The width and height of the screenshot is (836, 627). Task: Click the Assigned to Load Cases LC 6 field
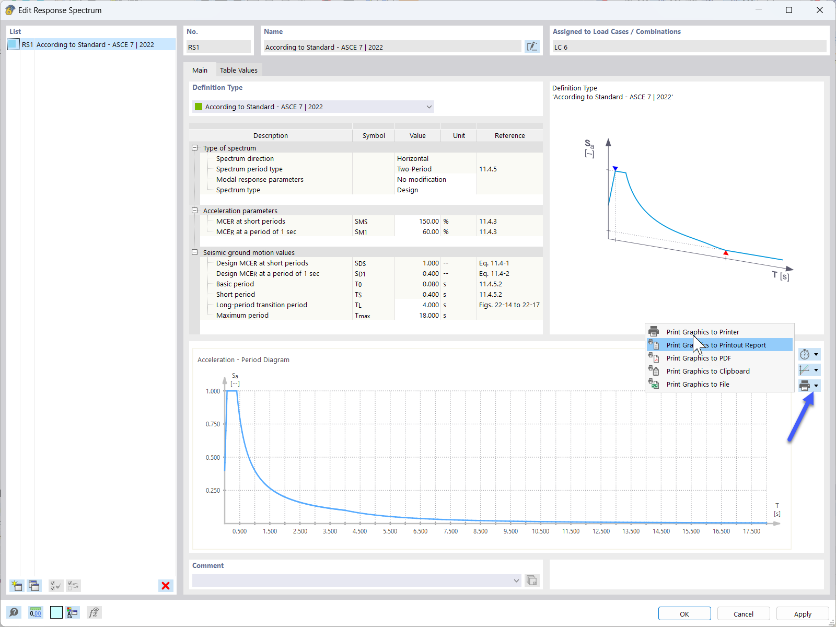tap(689, 47)
